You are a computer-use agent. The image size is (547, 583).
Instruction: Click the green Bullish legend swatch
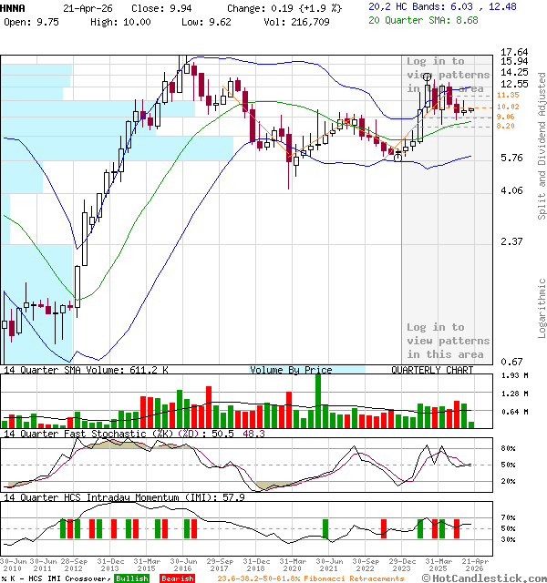132,578
